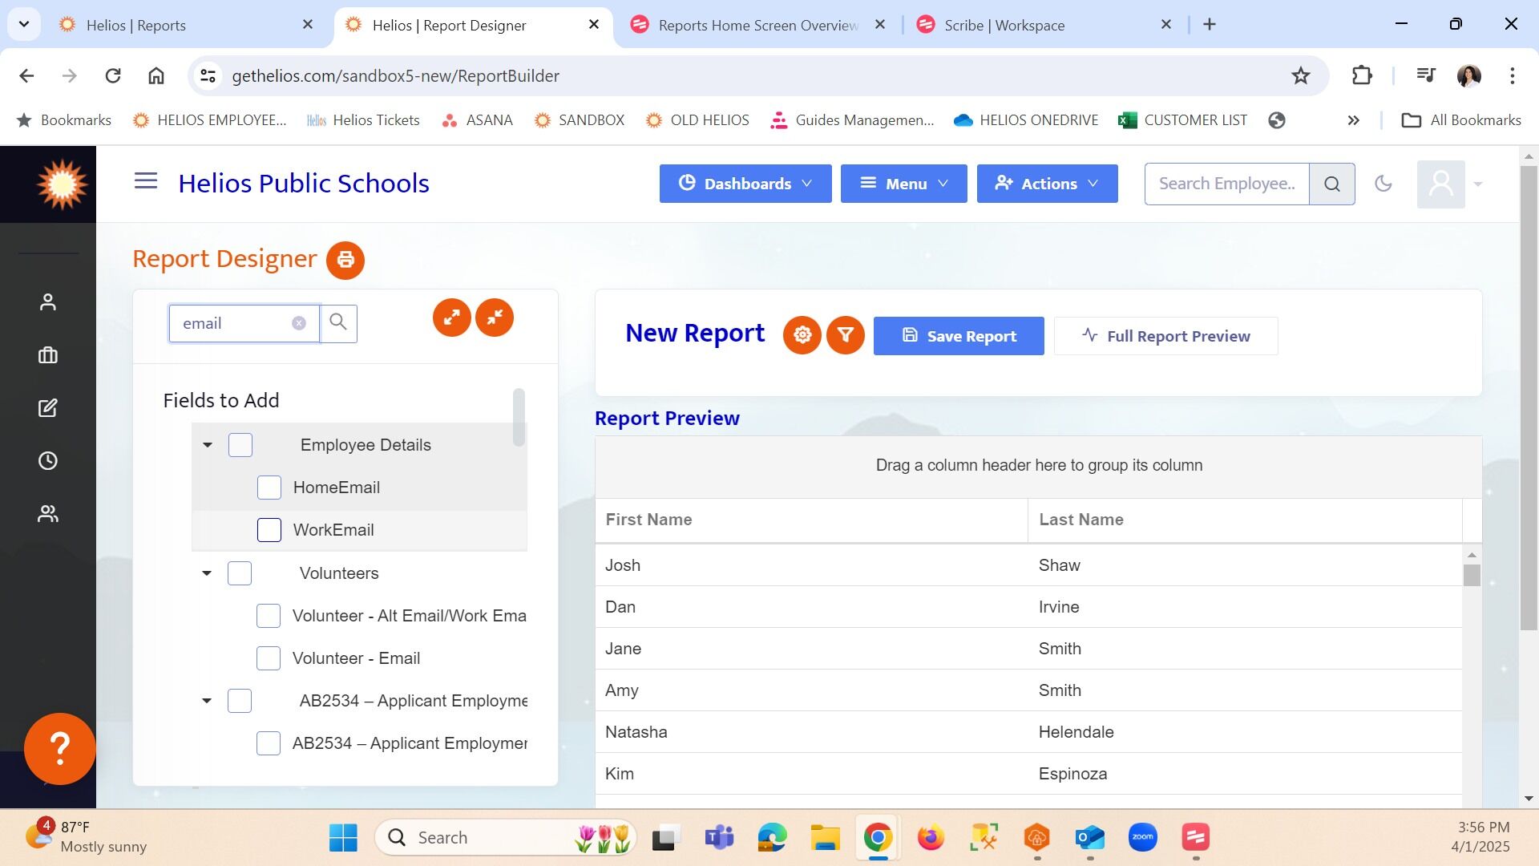Open the orange filter funnel icon
The image size is (1539, 866).
pyautogui.click(x=845, y=335)
